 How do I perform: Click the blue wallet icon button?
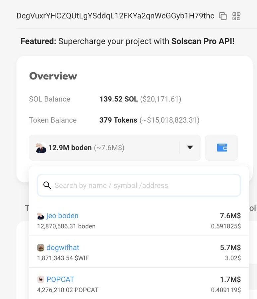(222, 148)
